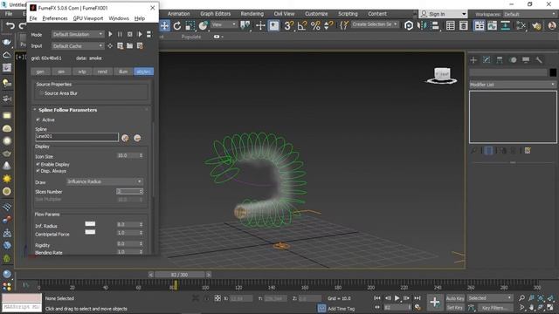The width and height of the screenshot is (559, 314).
Task: Open the Hierarchy tab in command panel
Action: 500,60
